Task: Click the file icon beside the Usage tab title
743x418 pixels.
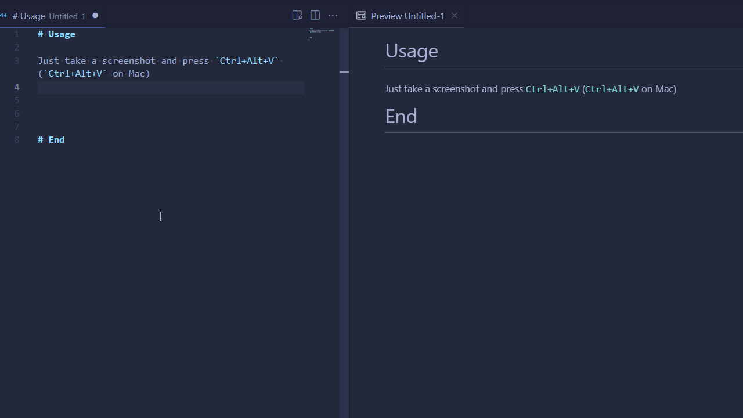Action: (x=5, y=16)
